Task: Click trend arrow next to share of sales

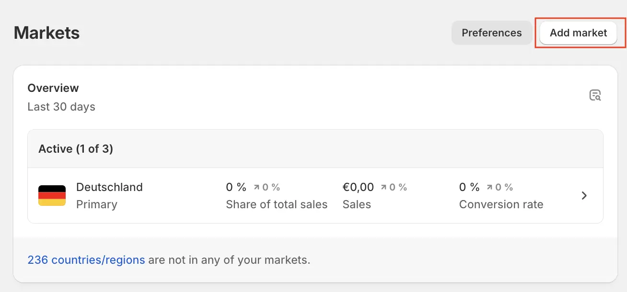Action: [x=256, y=187]
